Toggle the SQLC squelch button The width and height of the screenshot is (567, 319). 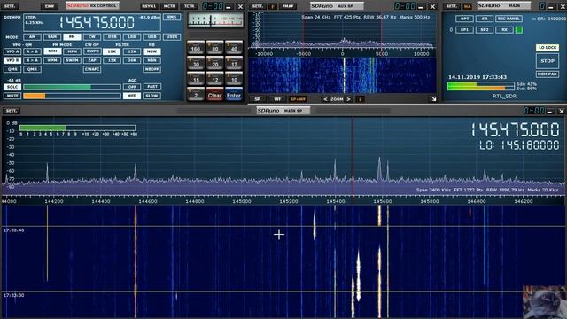12,87
